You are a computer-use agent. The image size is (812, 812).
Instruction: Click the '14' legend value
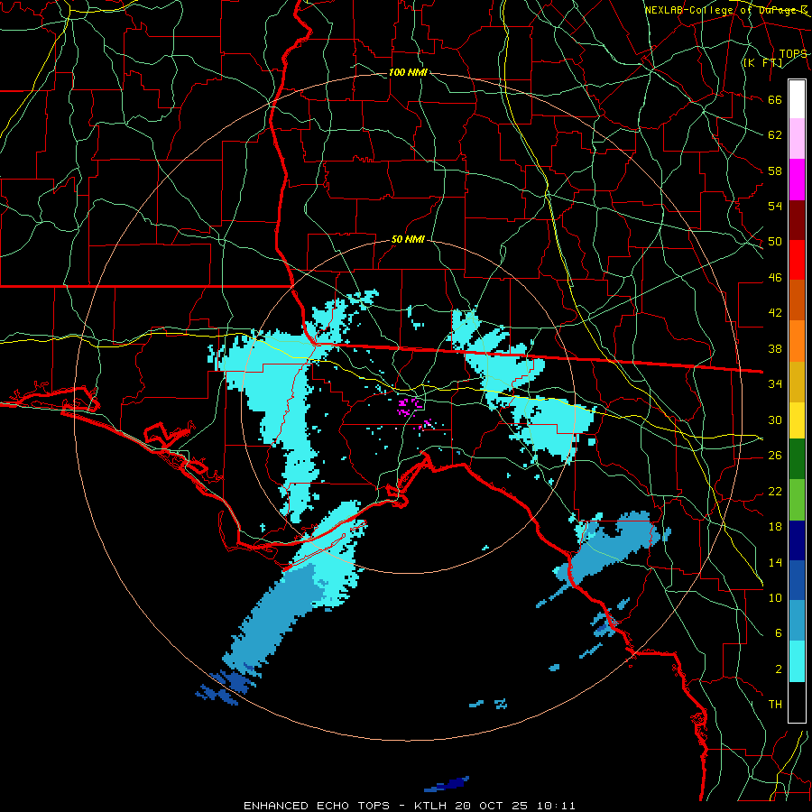tap(775, 562)
